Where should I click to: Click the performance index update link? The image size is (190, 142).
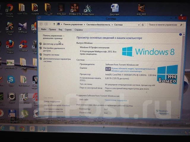tap(133, 70)
